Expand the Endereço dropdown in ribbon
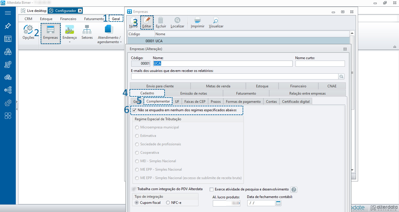This screenshot has height=212, width=399. [70, 42]
